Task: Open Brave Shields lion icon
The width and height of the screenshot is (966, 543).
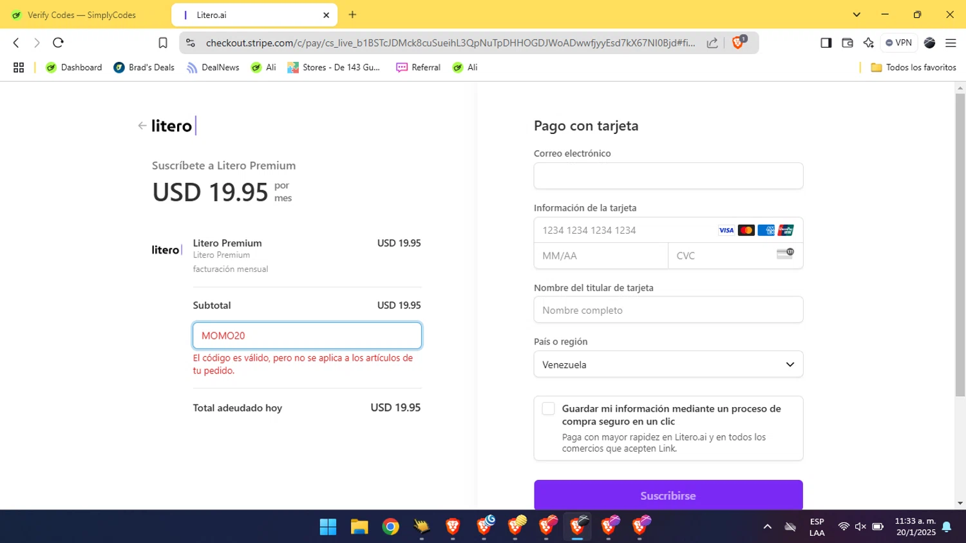Action: 739,43
